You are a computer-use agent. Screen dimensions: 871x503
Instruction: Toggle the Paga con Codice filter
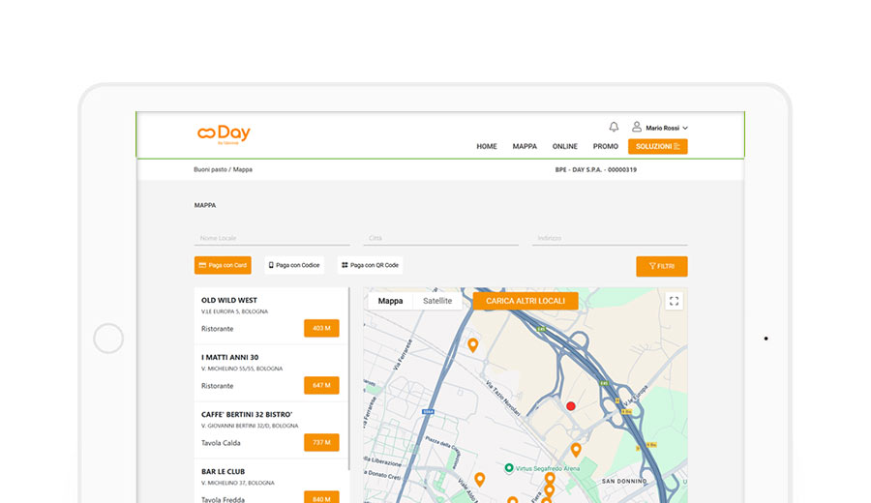pos(294,265)
